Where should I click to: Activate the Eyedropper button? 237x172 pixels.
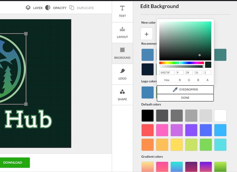pos(185,89)
